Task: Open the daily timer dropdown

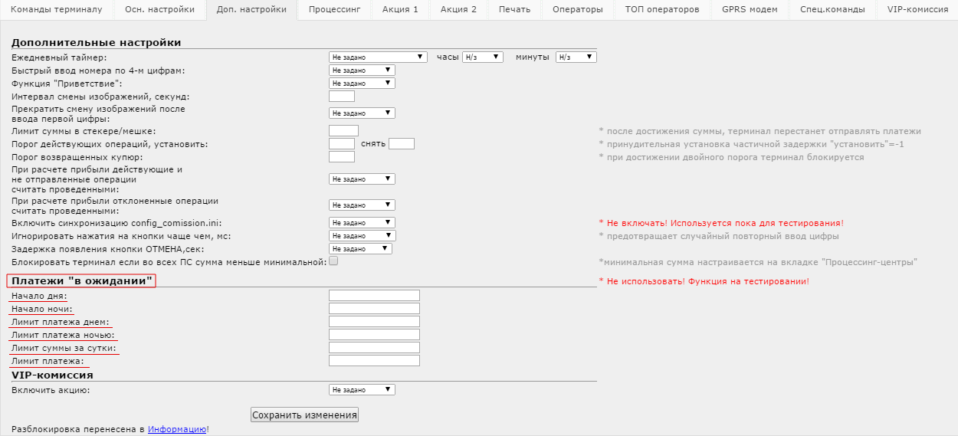Action: [378, 57]
